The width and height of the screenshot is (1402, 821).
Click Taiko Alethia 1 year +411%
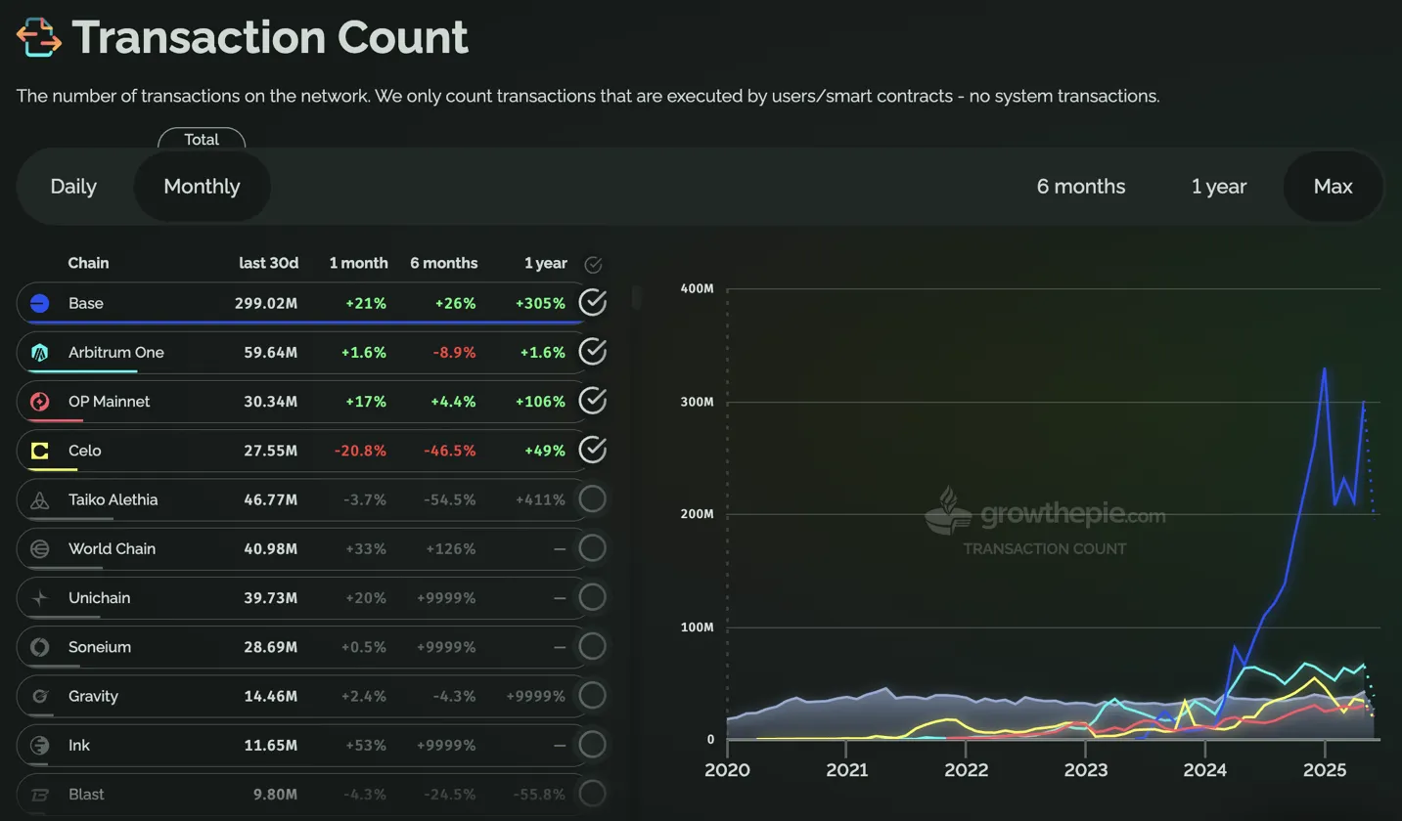click(x=541, y=499)
